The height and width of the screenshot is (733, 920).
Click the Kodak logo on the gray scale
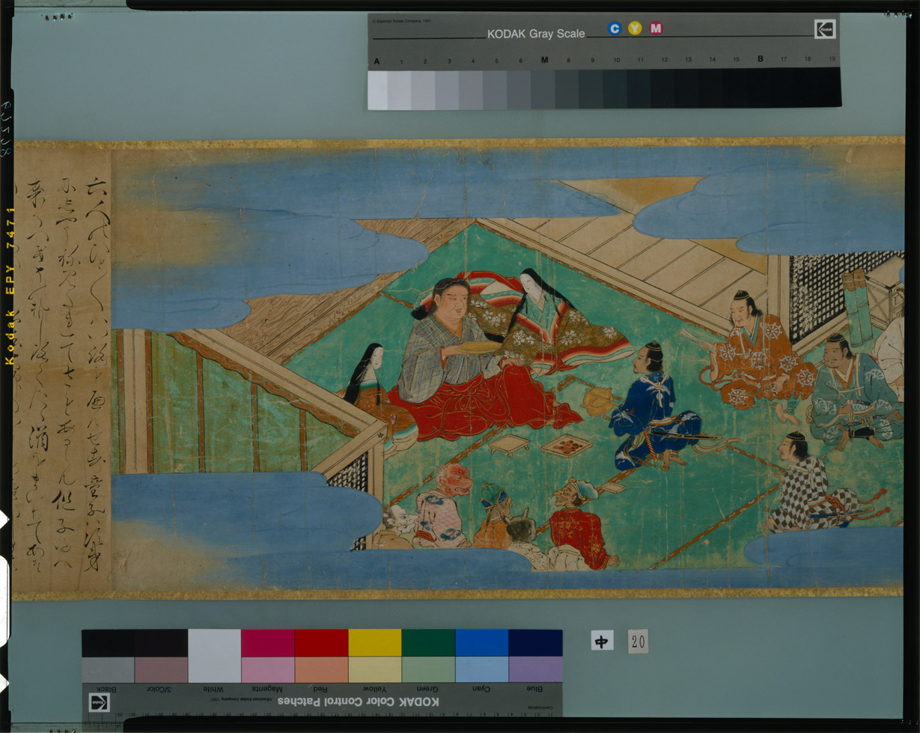(x=825, y=29)
